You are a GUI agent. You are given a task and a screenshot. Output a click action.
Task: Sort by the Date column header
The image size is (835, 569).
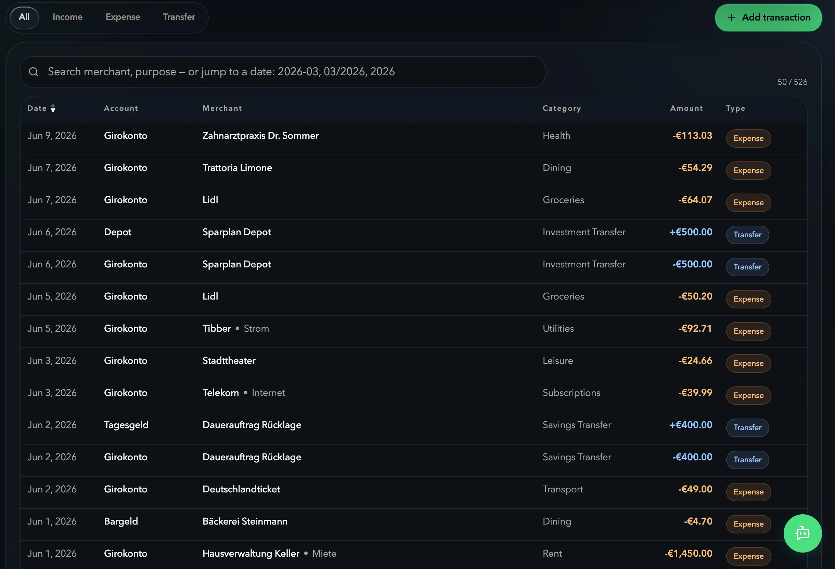[x=37, y=108]
